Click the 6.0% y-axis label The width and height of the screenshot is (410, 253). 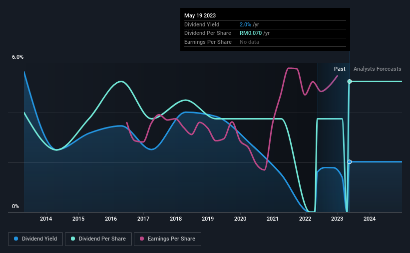coord(17,57)
